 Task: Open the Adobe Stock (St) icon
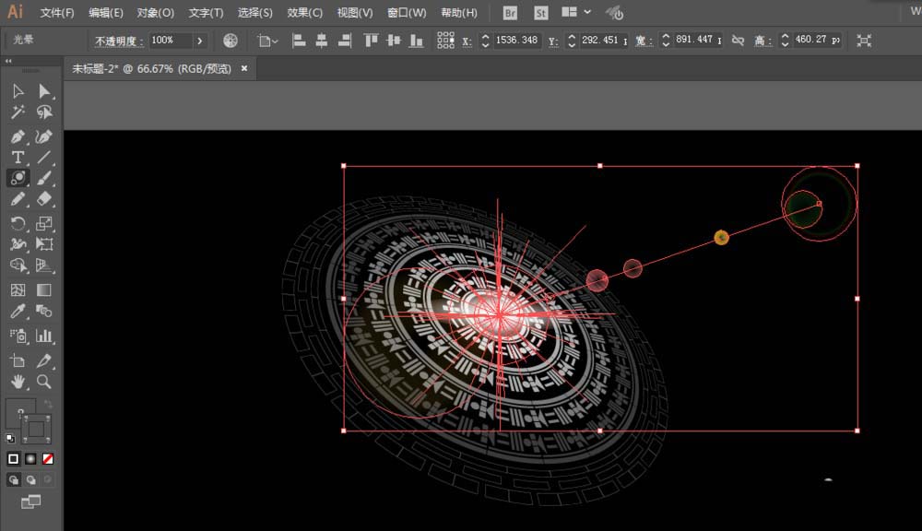(540, 13)
